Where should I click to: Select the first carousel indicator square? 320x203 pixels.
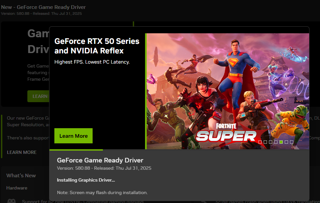point(260,142)
